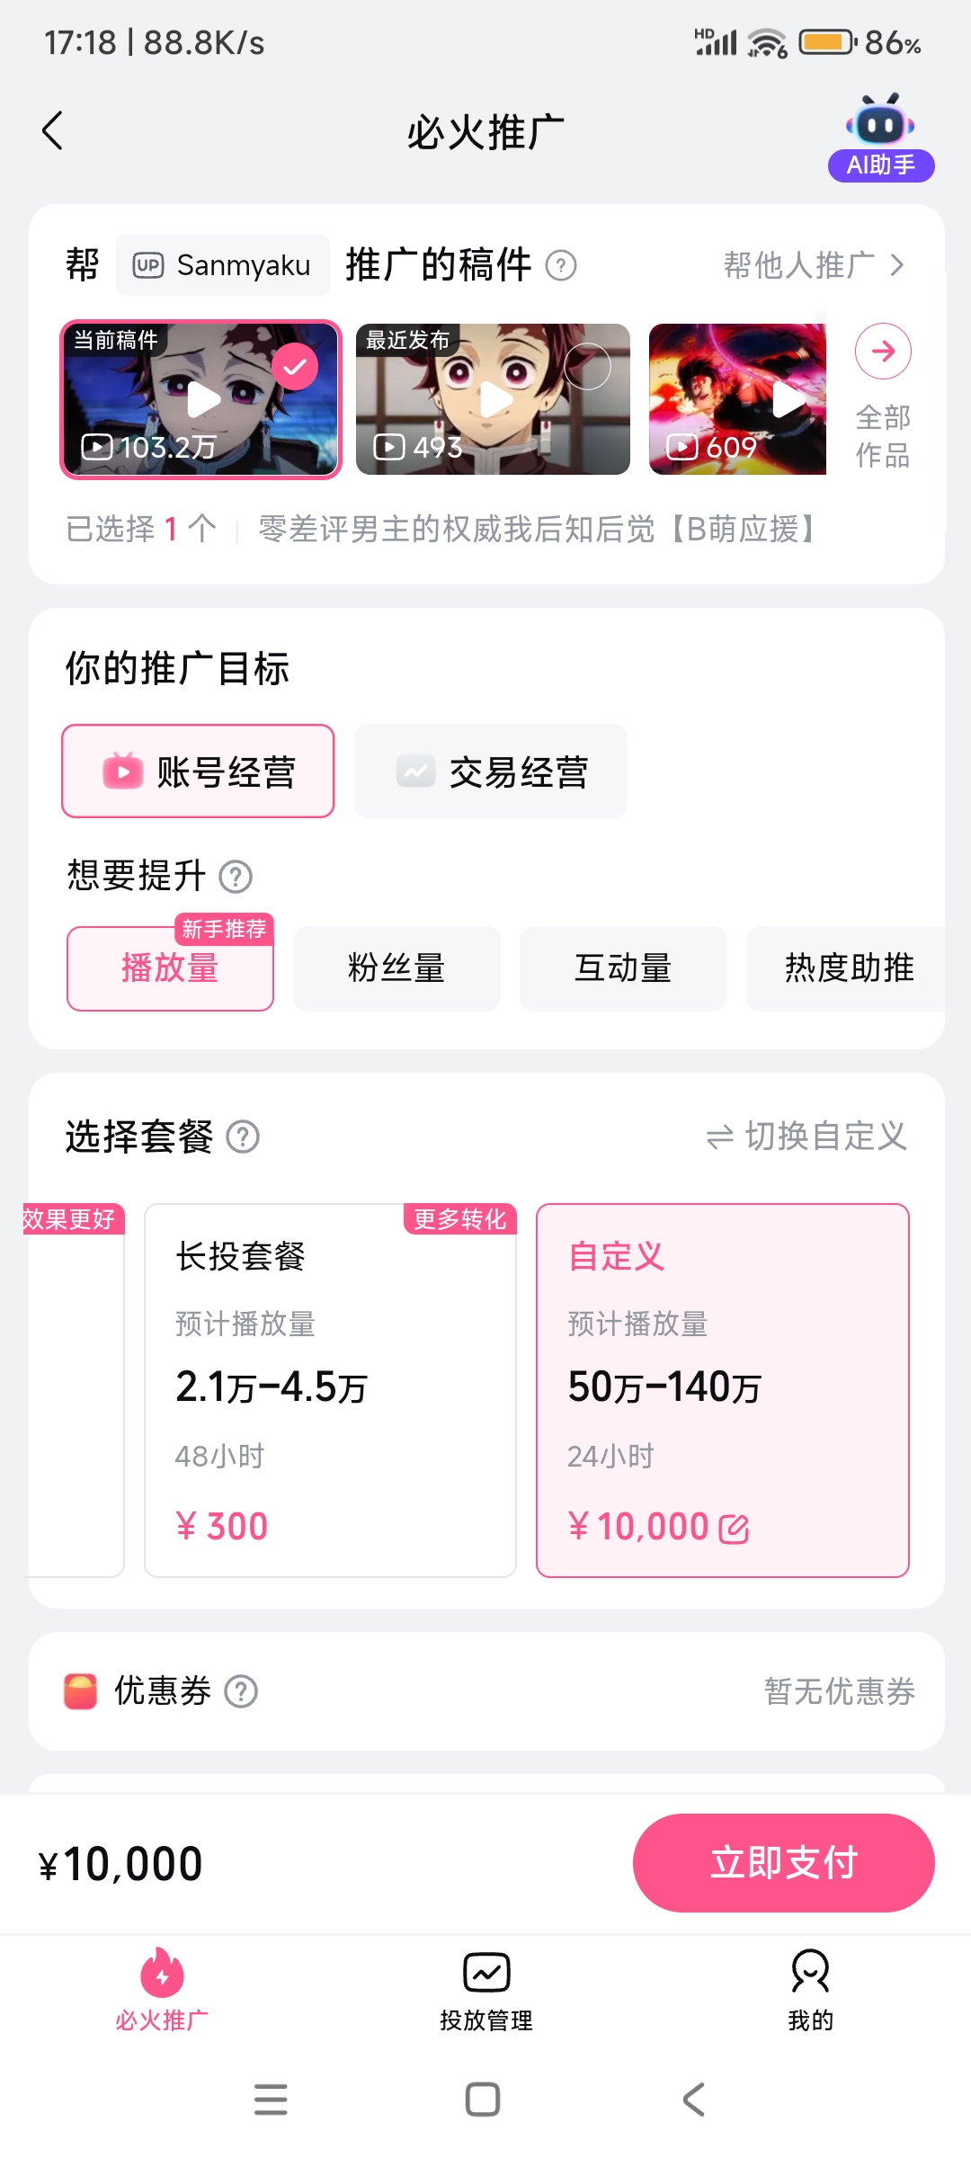Open help icon beside 优惠券
Screen dimensions: 971x2158
tap(241, 1691)
